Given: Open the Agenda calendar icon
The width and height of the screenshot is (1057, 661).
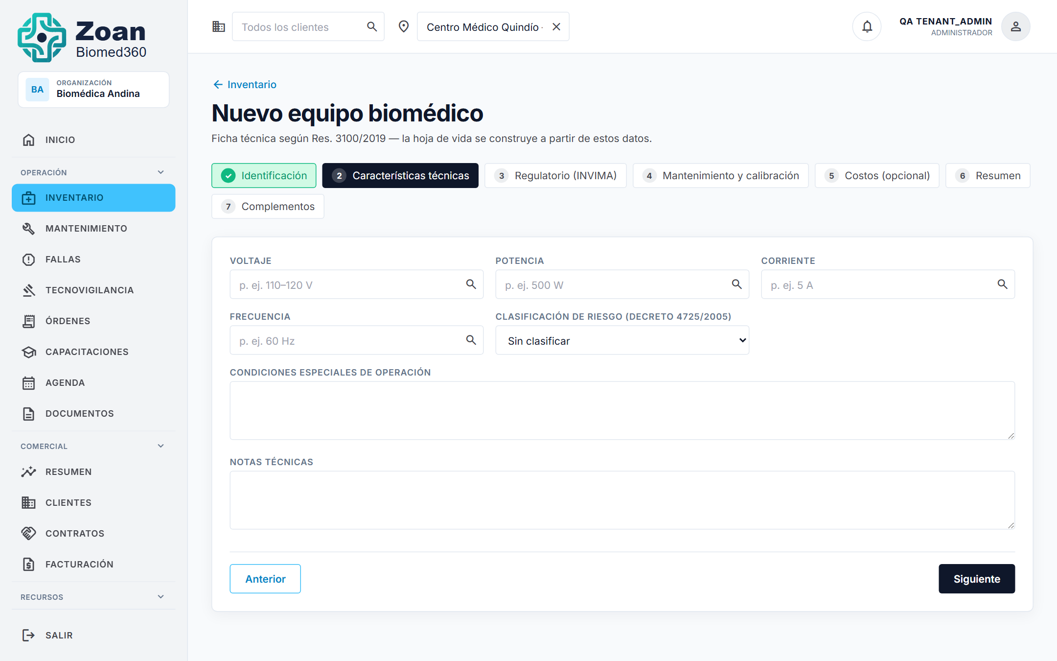Looking at the screenshot, I should tap(29, 383).
